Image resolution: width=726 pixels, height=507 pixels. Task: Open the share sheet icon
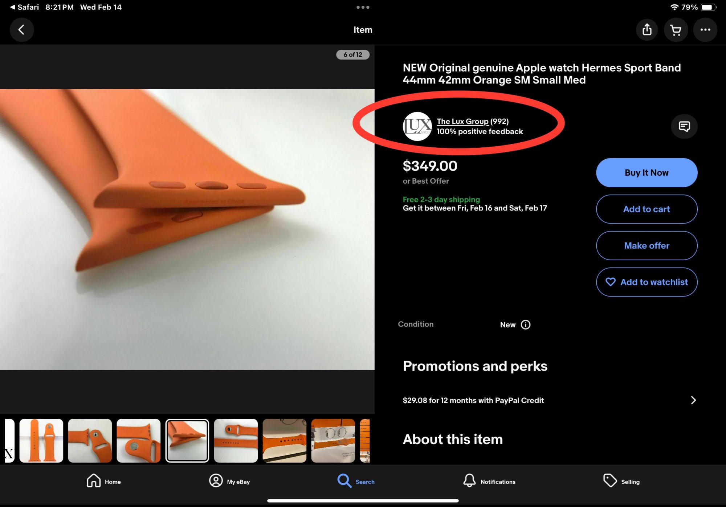point(647,30)
